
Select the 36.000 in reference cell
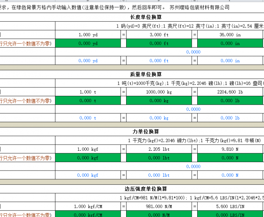tap(230, 35)
